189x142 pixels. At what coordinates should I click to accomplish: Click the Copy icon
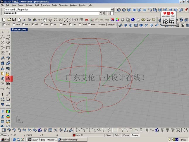click(30, 20)
